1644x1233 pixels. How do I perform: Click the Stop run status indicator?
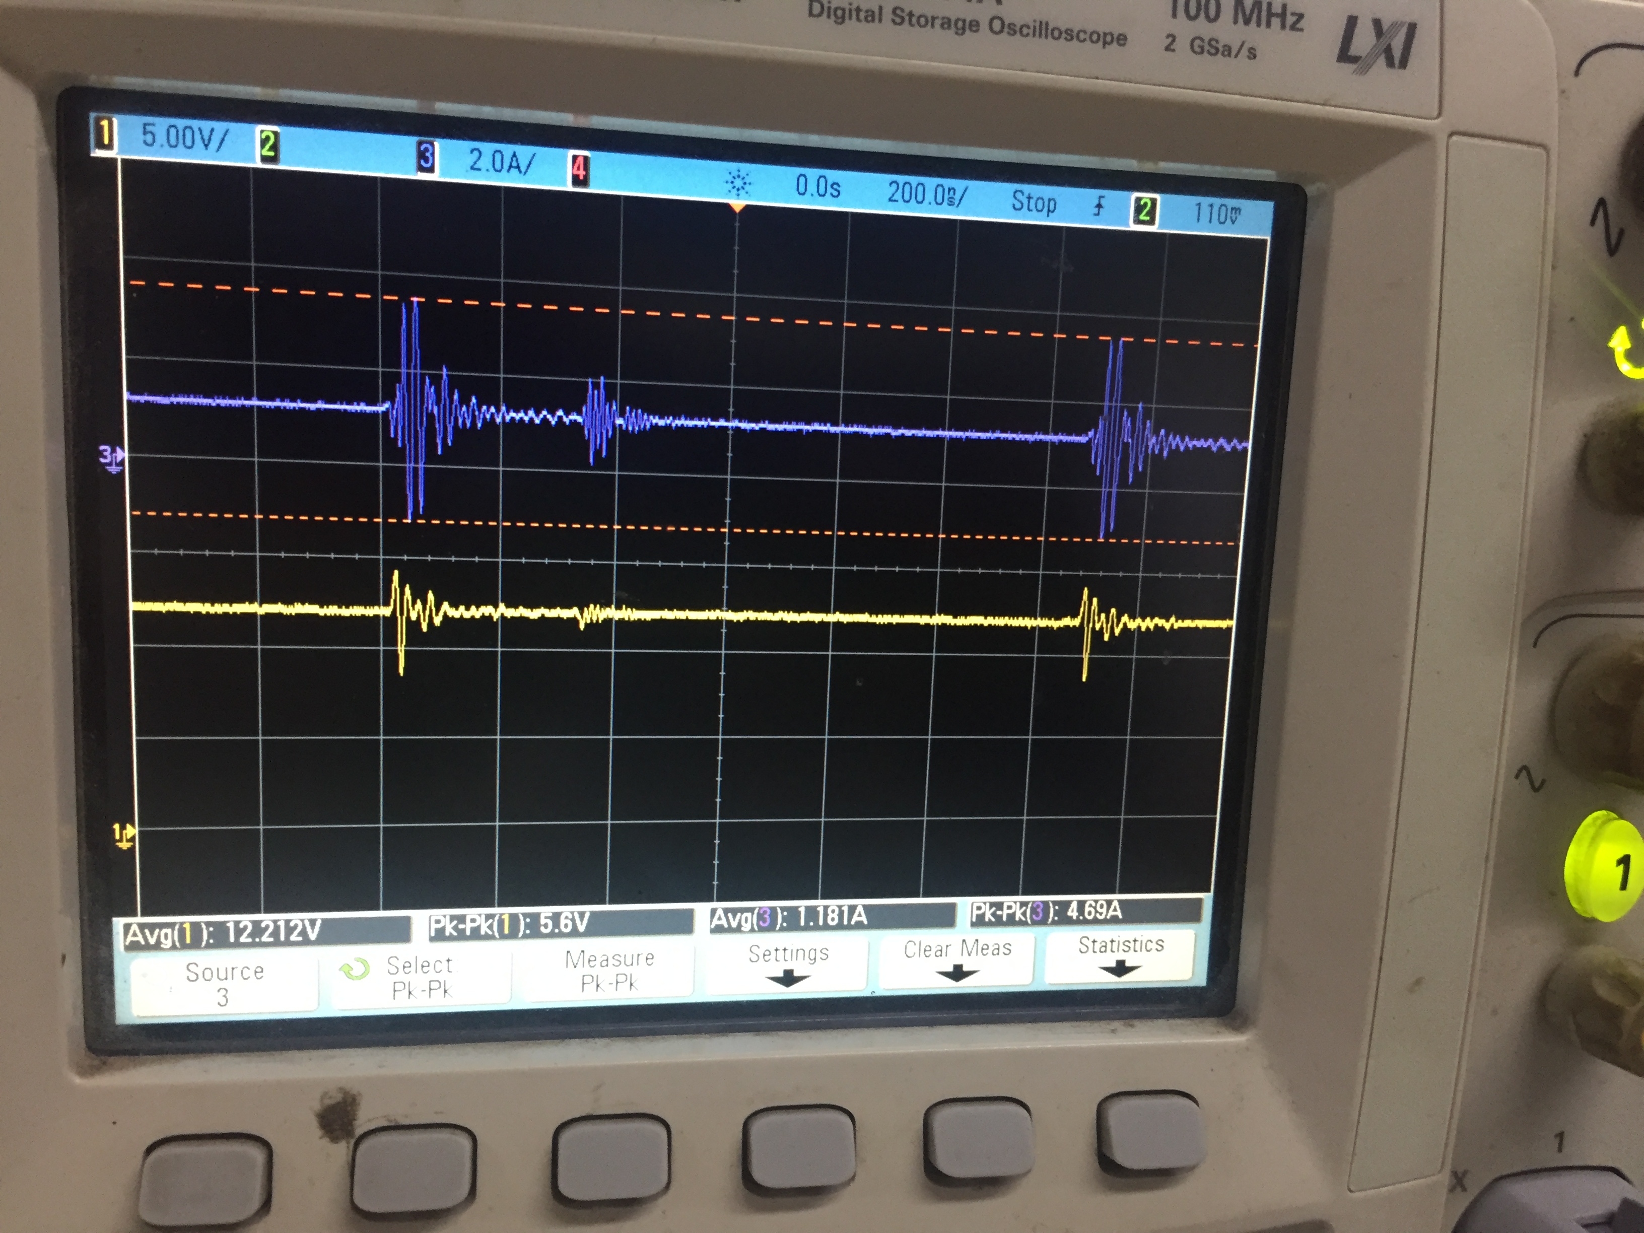(x=1034, y=202)
